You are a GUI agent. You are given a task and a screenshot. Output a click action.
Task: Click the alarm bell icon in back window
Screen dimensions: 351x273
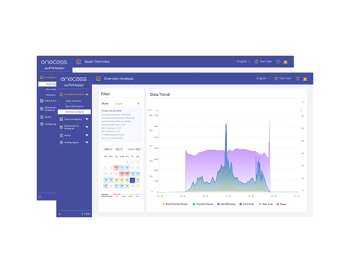pos(286,61)
